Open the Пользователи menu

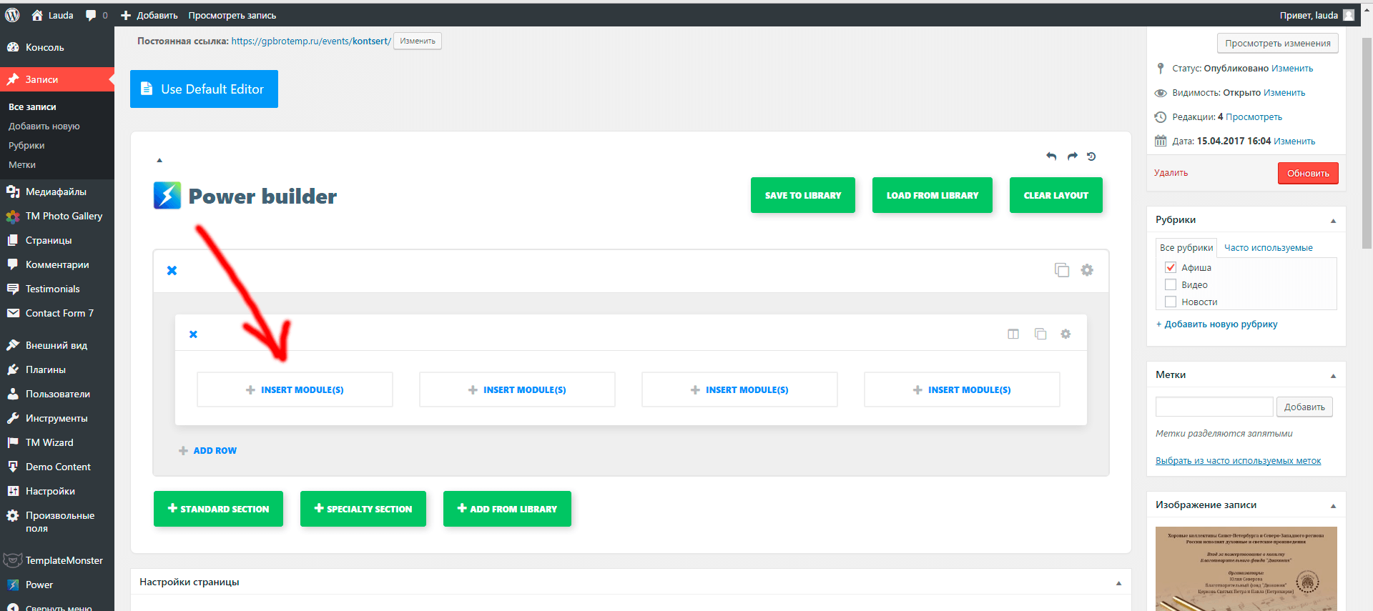click(57, 394)
